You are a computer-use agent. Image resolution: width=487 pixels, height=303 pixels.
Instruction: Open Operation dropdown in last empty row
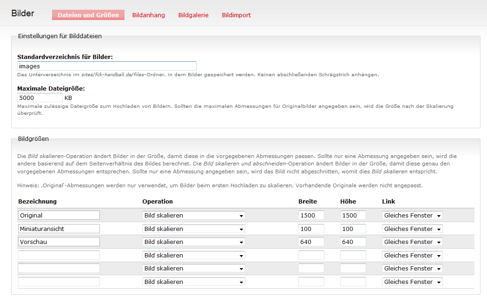193,282
